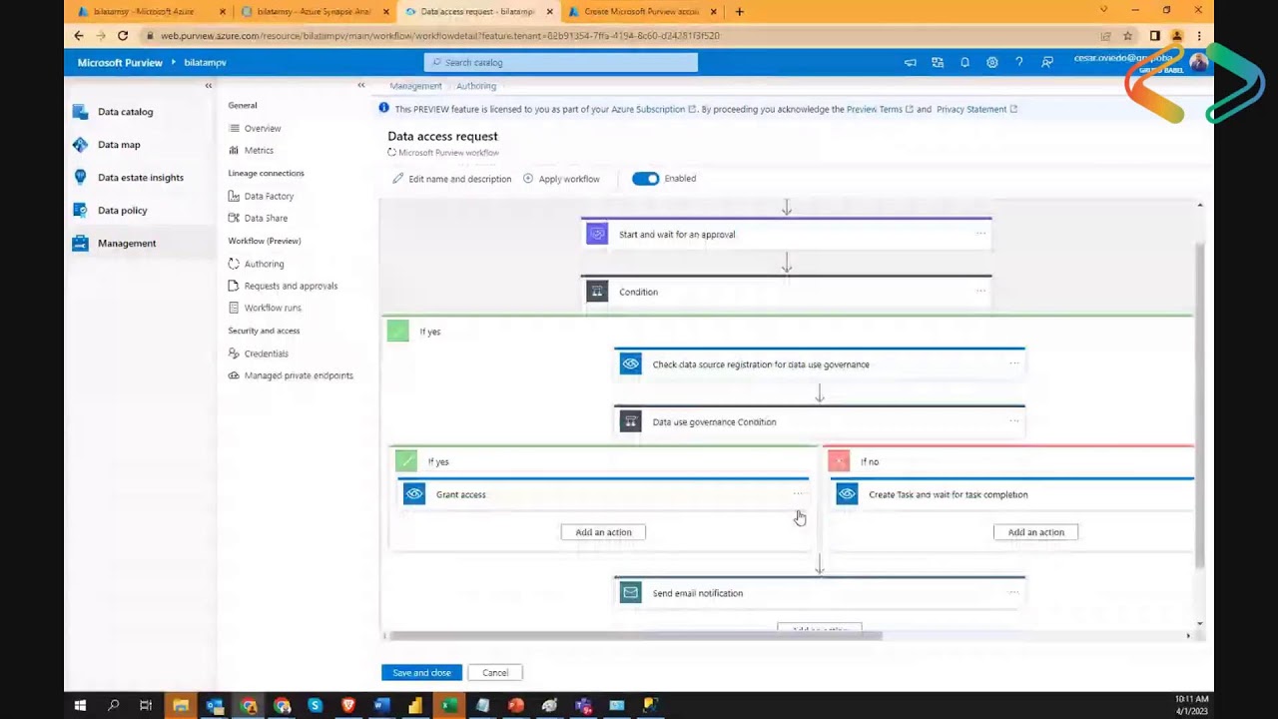Viewport: 1278px width, 719px height.
Task: Switch to Azure Synapse Analytics browser tab
Action: tap(313, 12)
